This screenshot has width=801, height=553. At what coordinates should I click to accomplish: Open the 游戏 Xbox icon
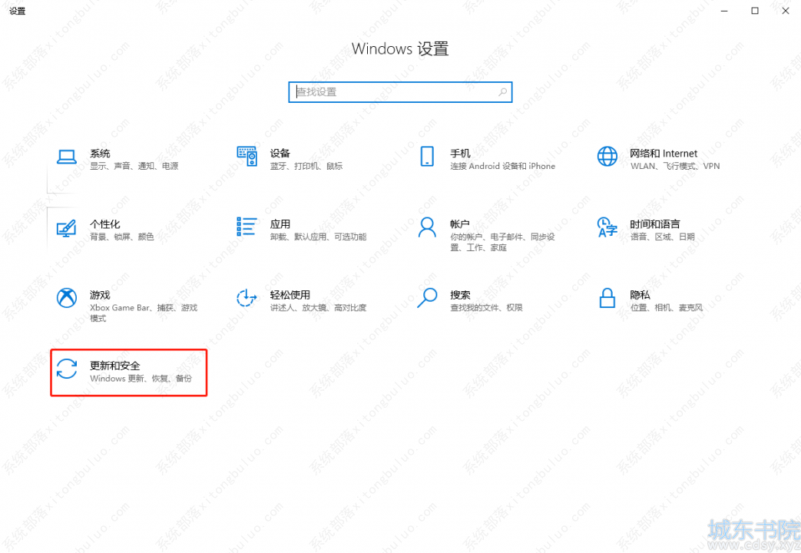(66, 298)
